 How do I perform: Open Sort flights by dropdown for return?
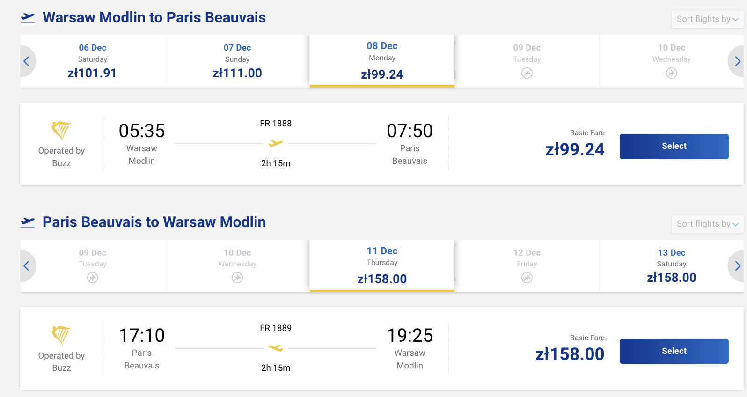point(707,224)
